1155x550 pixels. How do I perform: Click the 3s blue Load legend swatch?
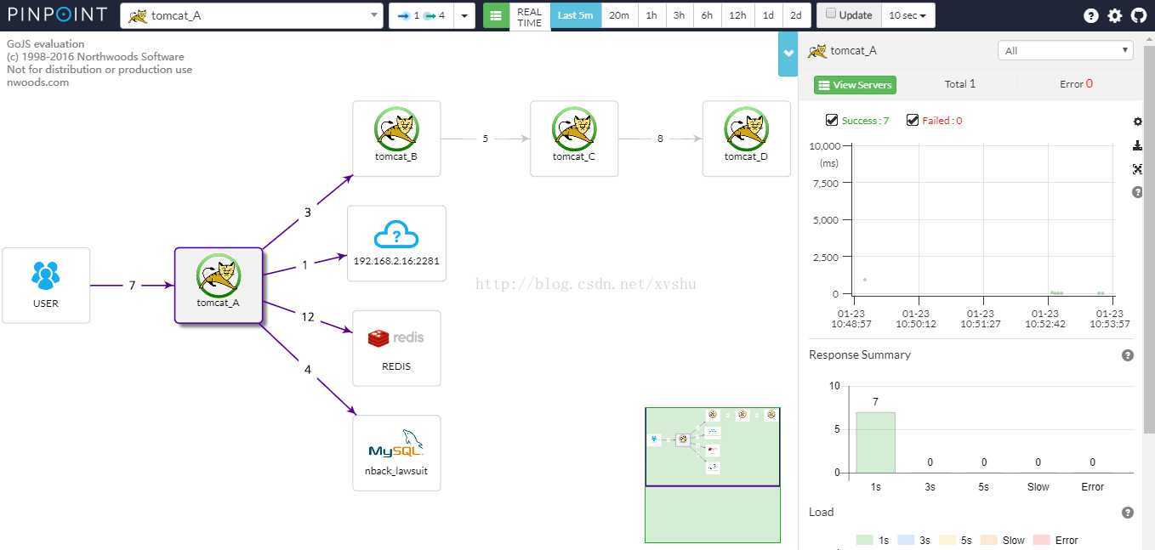click(x=906, y=541)
